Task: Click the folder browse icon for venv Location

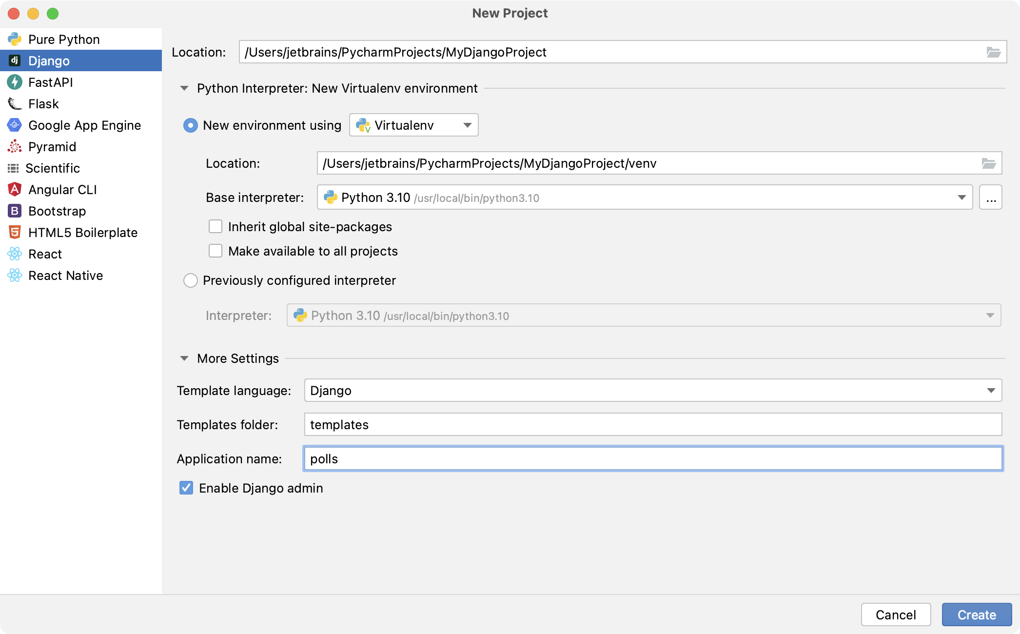Action: tap(989, 163)
